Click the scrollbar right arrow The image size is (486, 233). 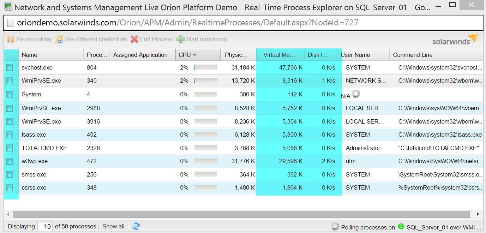pos(478,214)
